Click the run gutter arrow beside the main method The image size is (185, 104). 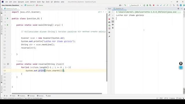8,25
